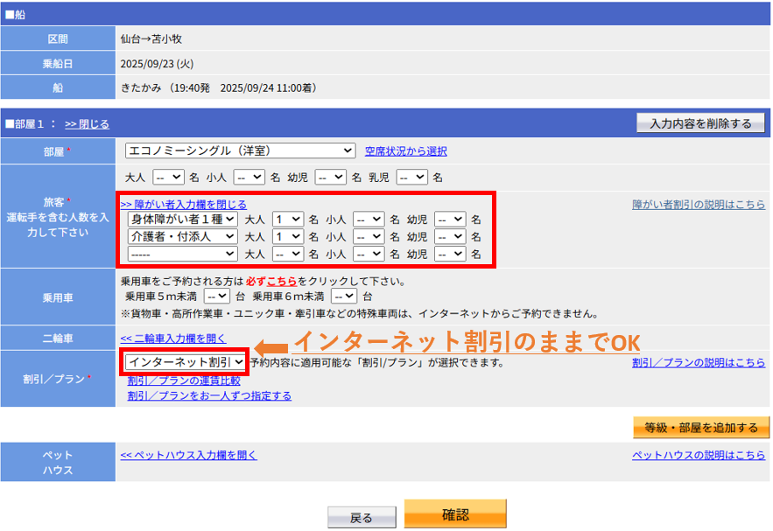Select count in 乗用車５m未満 dropdown
The height and width of the screenshot is (531, 773).
216,297
